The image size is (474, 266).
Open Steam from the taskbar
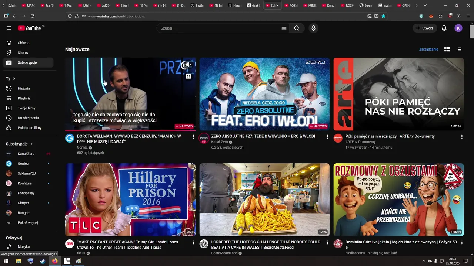43,261
